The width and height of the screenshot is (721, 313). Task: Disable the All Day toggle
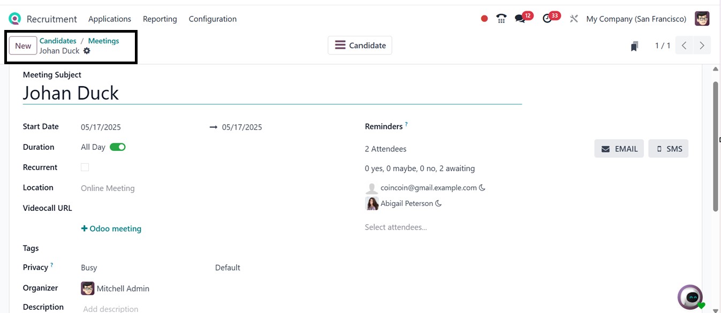coord(118,147)
